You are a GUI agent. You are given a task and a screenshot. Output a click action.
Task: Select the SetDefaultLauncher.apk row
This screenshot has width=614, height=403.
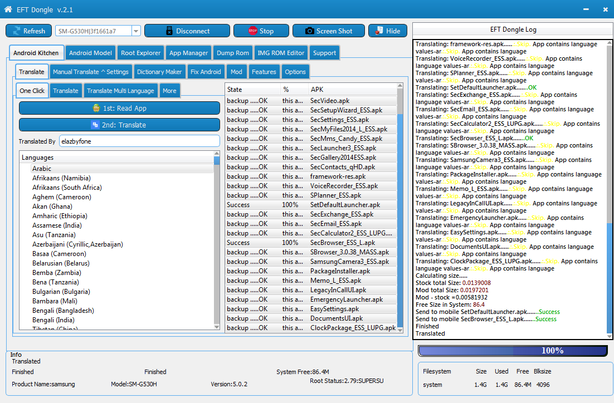point(311,205)
